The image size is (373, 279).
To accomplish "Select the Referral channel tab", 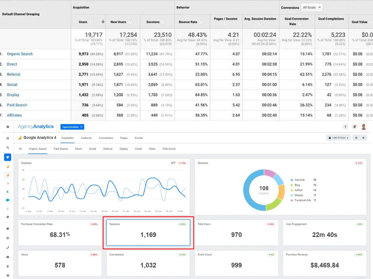I will 108,149.
